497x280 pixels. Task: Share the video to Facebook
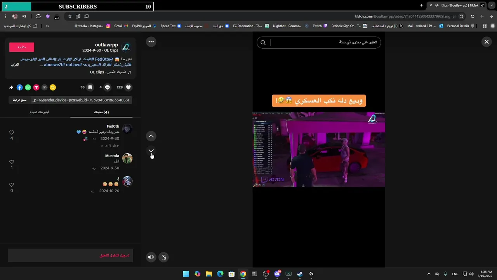point(19,87)
